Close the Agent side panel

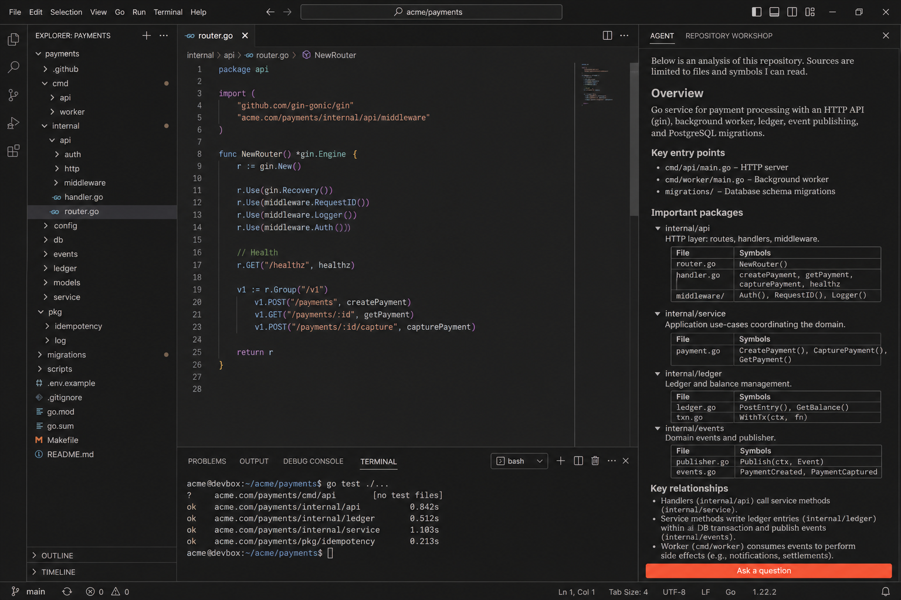(886, 36)
